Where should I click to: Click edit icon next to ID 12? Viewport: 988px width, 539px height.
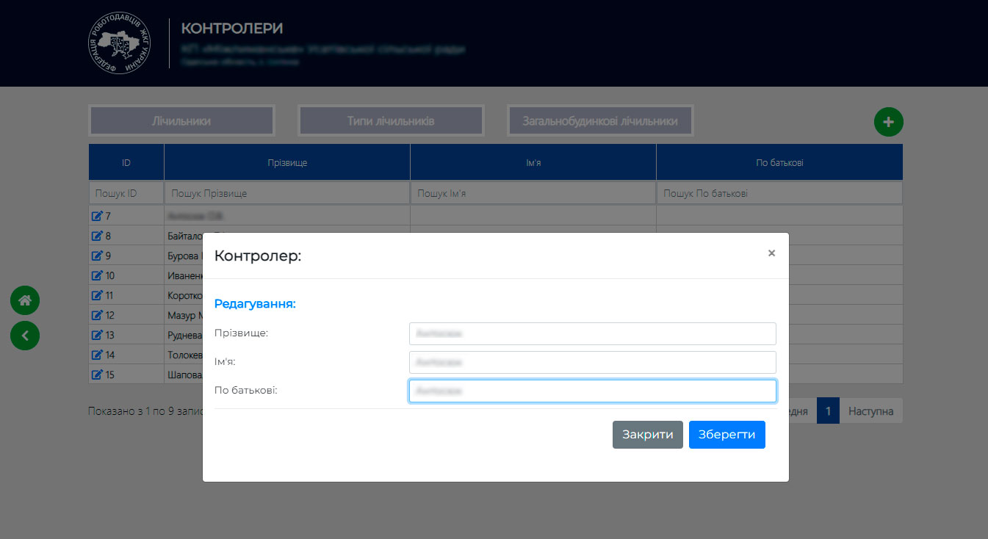click(97, 315)
